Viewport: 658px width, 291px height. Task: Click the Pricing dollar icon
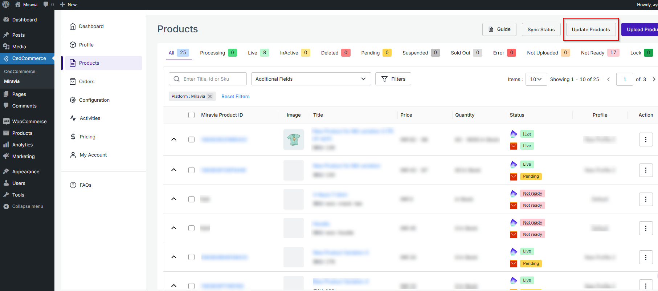coord(73,137)
